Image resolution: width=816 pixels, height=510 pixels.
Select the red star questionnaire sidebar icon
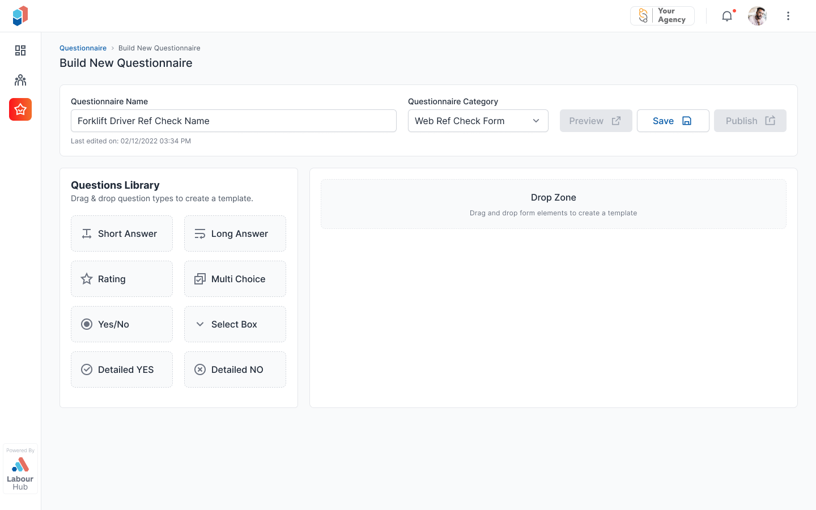click(20, 109)
